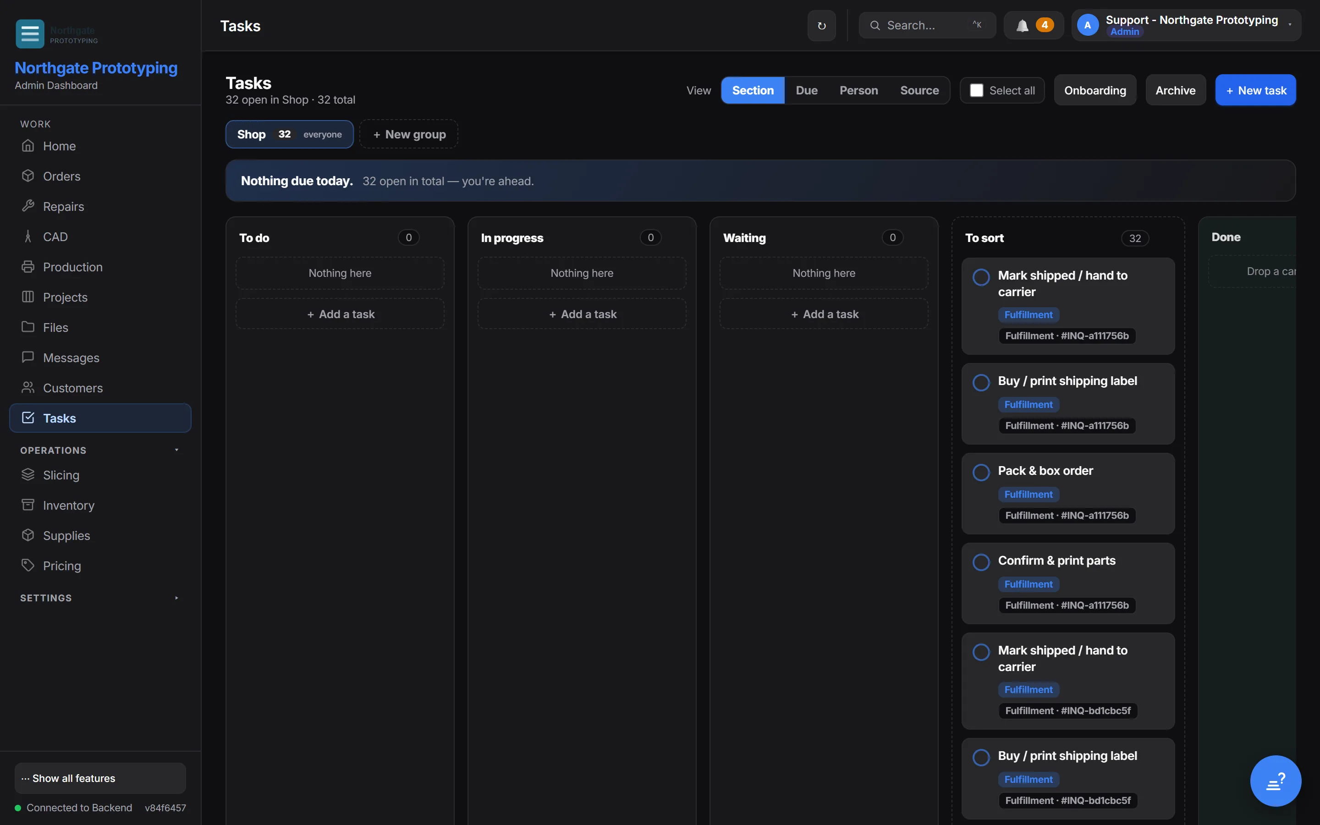The width and height of the screenshot is (1320, 825).
Task: Tick the Select all checkbox
Action: (976, 91)
